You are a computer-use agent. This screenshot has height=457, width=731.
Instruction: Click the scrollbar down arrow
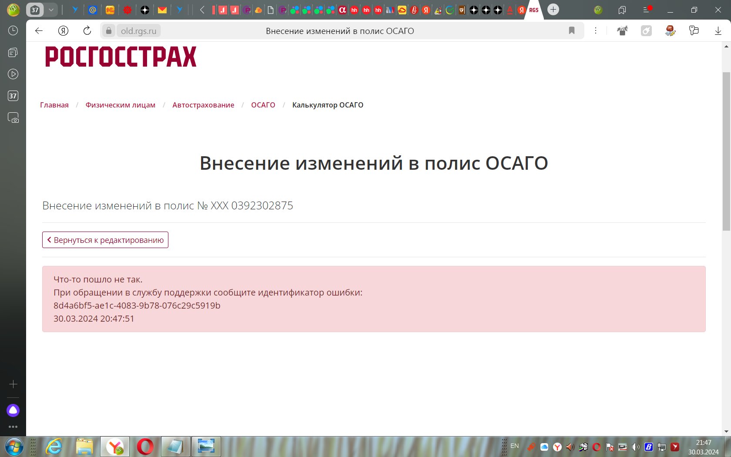[726, 432]
